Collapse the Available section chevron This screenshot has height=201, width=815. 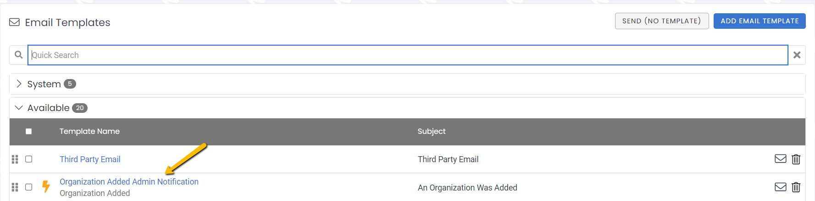point(19,108)
